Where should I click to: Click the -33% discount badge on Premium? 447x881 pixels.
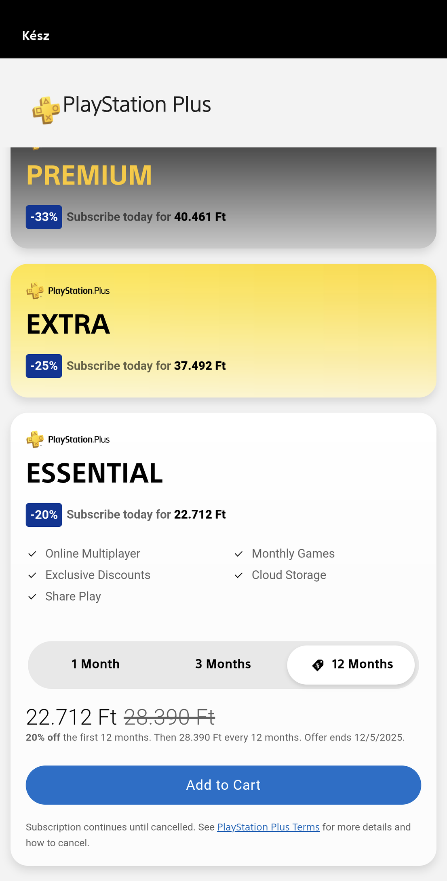[x=44, y=217]
